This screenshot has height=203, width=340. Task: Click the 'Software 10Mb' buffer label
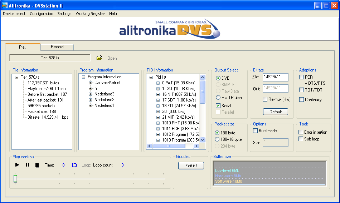(229, 181)
